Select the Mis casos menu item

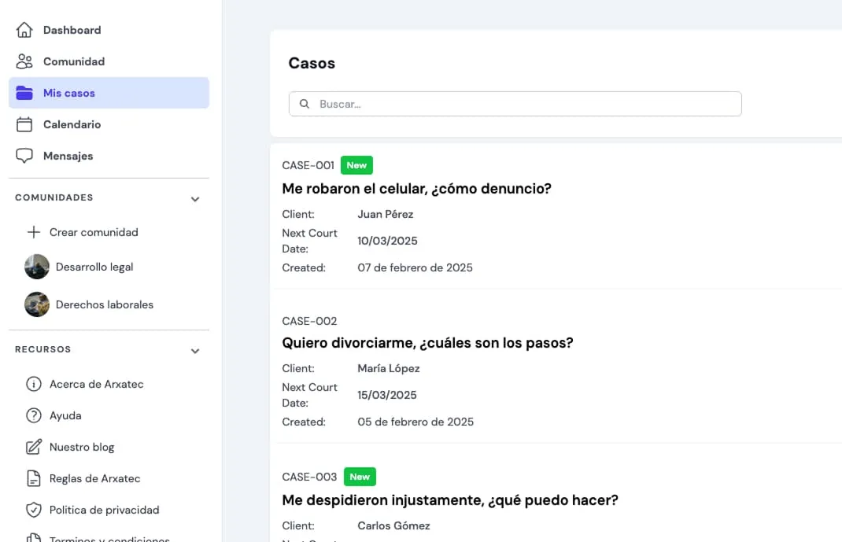click(x=109, y=93)
